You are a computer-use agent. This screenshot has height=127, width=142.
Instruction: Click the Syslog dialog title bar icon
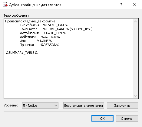tap(5, 5)
